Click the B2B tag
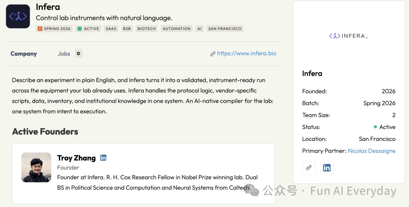This screenshot has width=409, height=207. pyautogui.click(x=127, y=29)
